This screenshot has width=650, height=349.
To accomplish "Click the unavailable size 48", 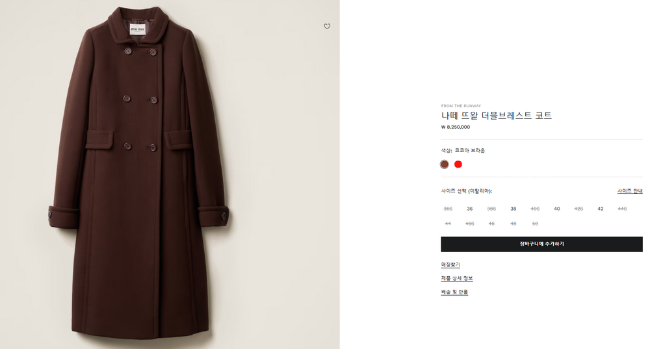I will click(x=513, y=224).
